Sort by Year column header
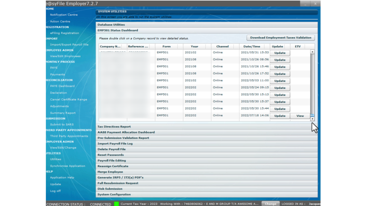 coord(197,46)
